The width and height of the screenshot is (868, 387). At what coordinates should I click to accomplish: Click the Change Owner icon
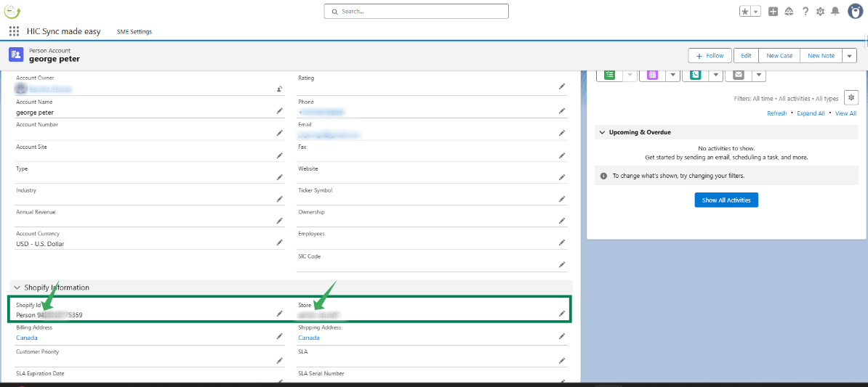point(279,89)
